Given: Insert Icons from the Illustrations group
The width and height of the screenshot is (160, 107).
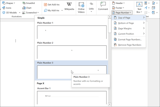Looking at the screenshot, I should click(x=7, y=8).
